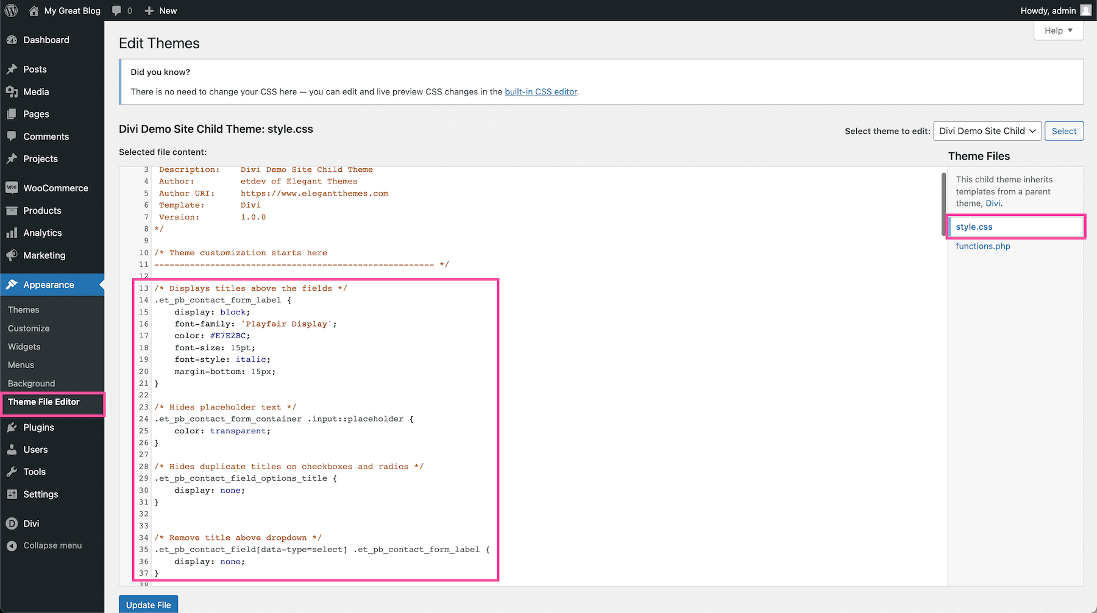Follow the built-in CSS editor link
This screenshot has height=613, width=1097.
coord(541,91)
